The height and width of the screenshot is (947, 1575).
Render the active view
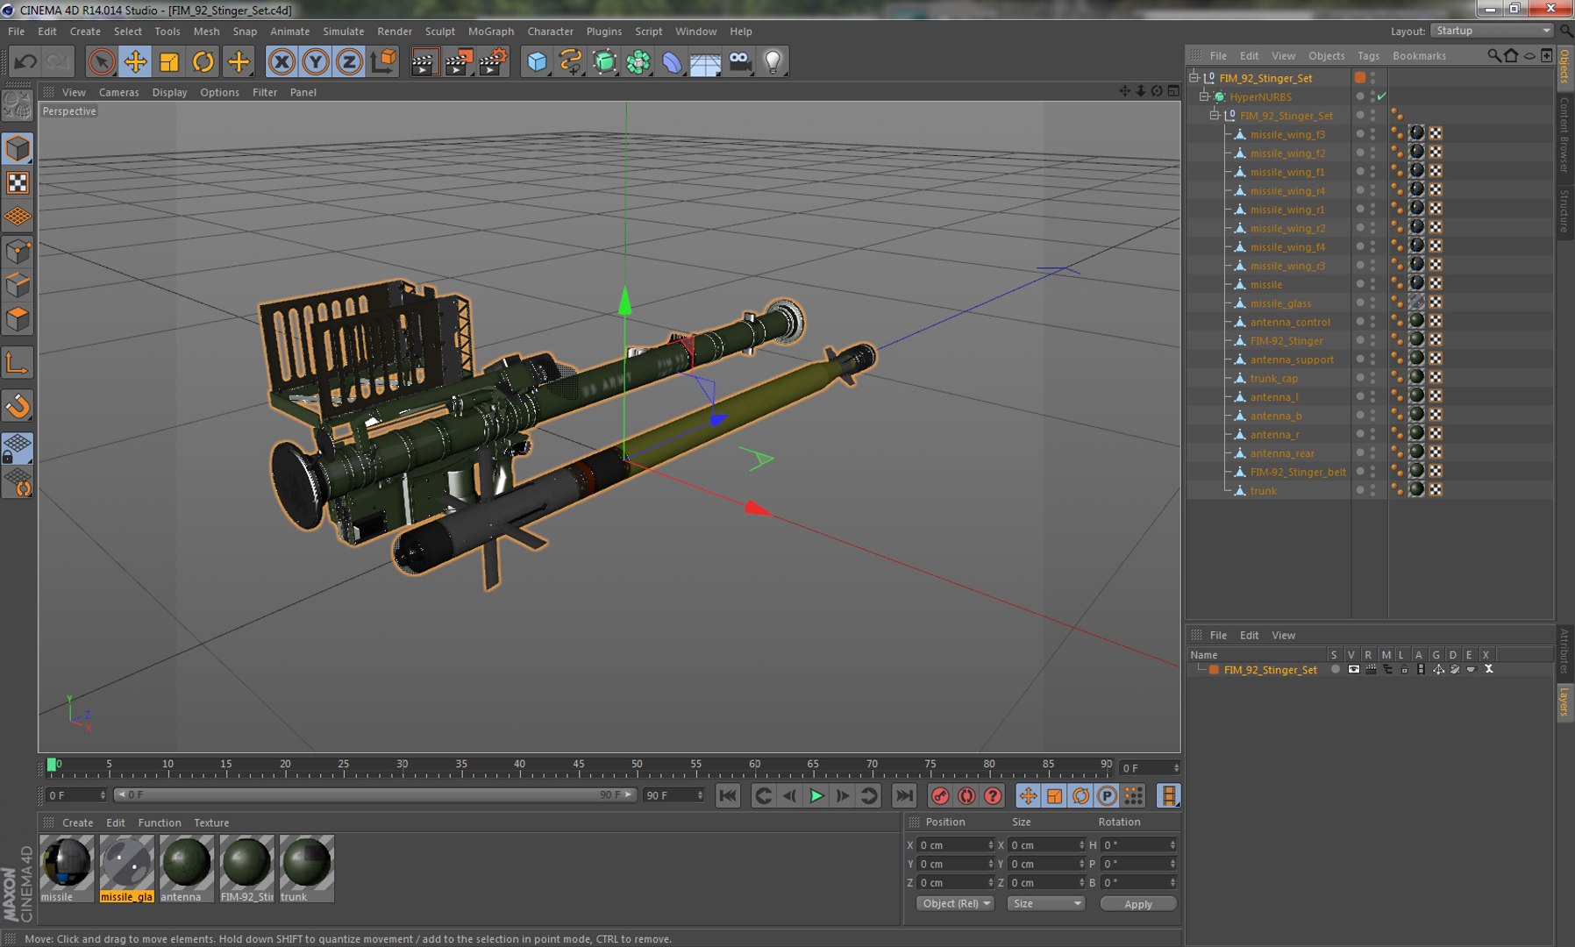424,61
